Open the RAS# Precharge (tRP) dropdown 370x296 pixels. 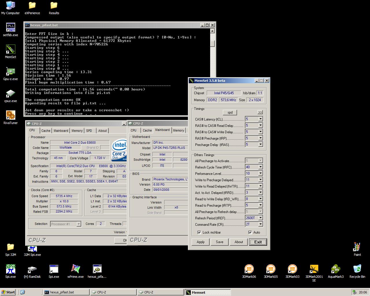(260, 138)
